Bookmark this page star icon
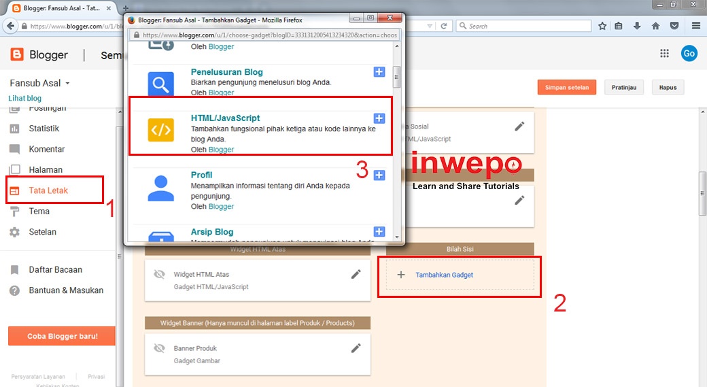 pyautogui.click(x=602, y=26)
